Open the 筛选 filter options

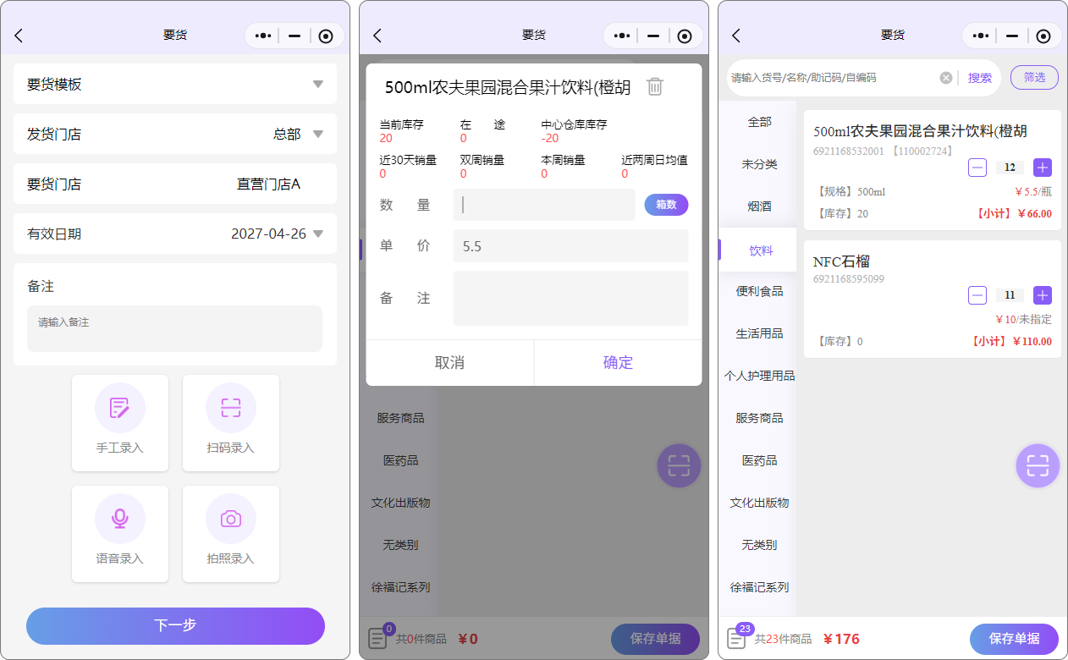(x=1034, y=77)
